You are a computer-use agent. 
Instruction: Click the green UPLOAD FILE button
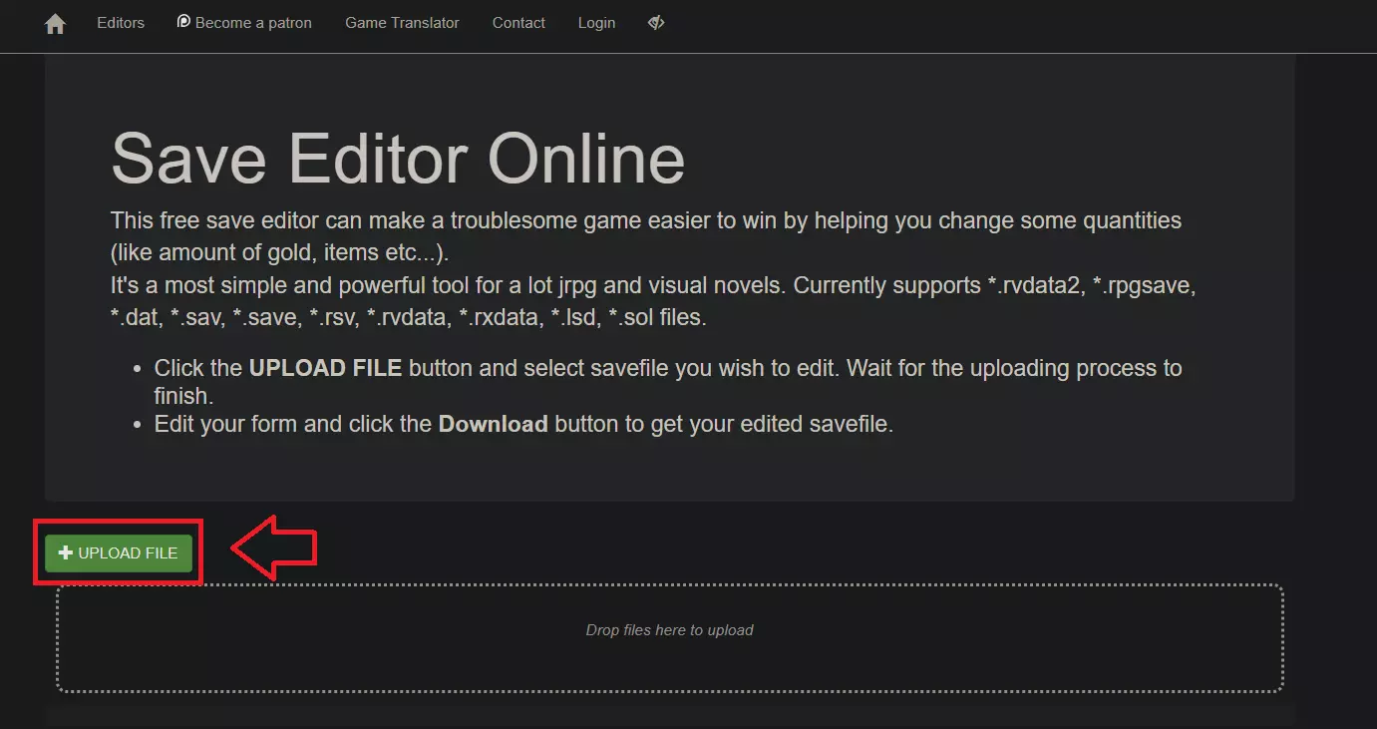pyautogui.click(x=119, y=552)
